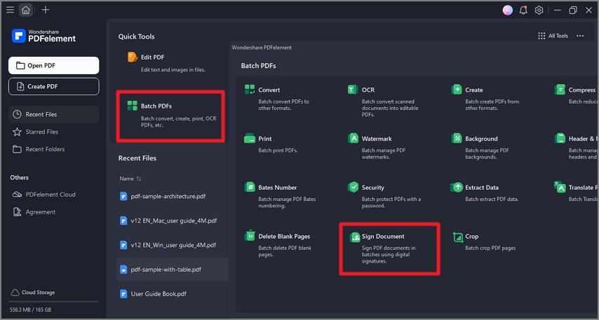Select the Header & Footer batch icon
This screenshot has width=599, height=320.
[x=560, y=139]
